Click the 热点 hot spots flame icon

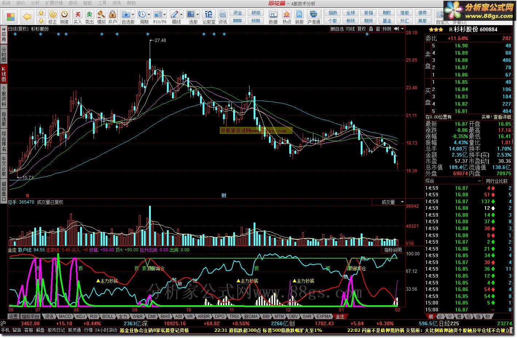pyautogui.click(x=287, y=14)
